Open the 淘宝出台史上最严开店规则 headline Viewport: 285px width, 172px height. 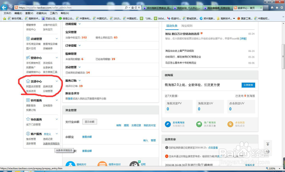[x=180, y=51]
